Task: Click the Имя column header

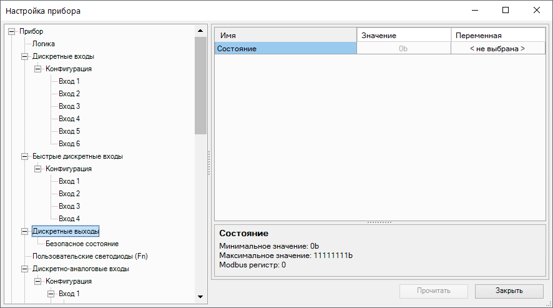Action: click(285, 36)
